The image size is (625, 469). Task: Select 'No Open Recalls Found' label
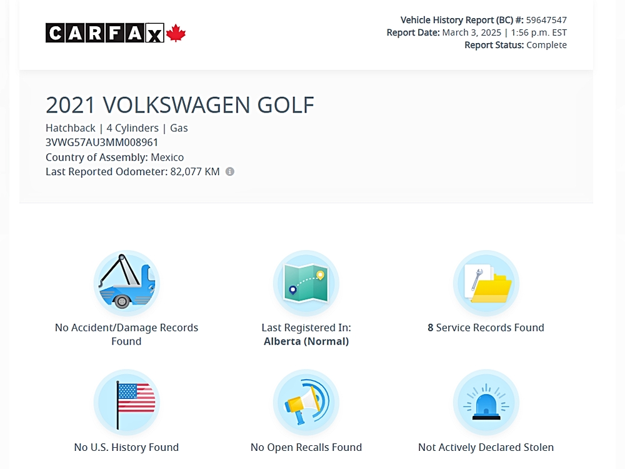[306, 447]
